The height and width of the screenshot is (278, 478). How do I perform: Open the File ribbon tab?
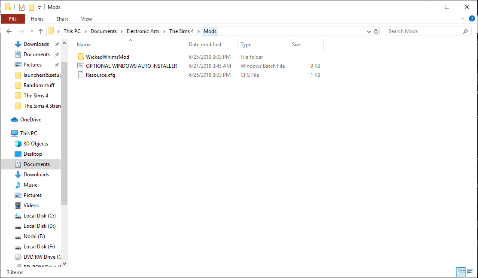pos(13,18)
